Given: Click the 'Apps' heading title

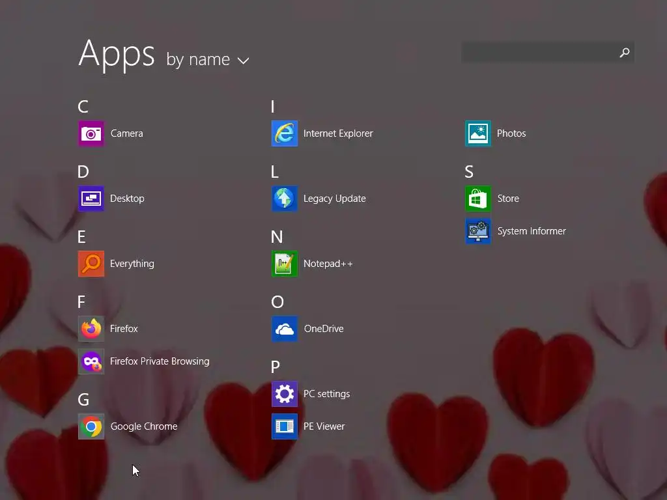Looking at the screenshot, I should pos(117,55).
